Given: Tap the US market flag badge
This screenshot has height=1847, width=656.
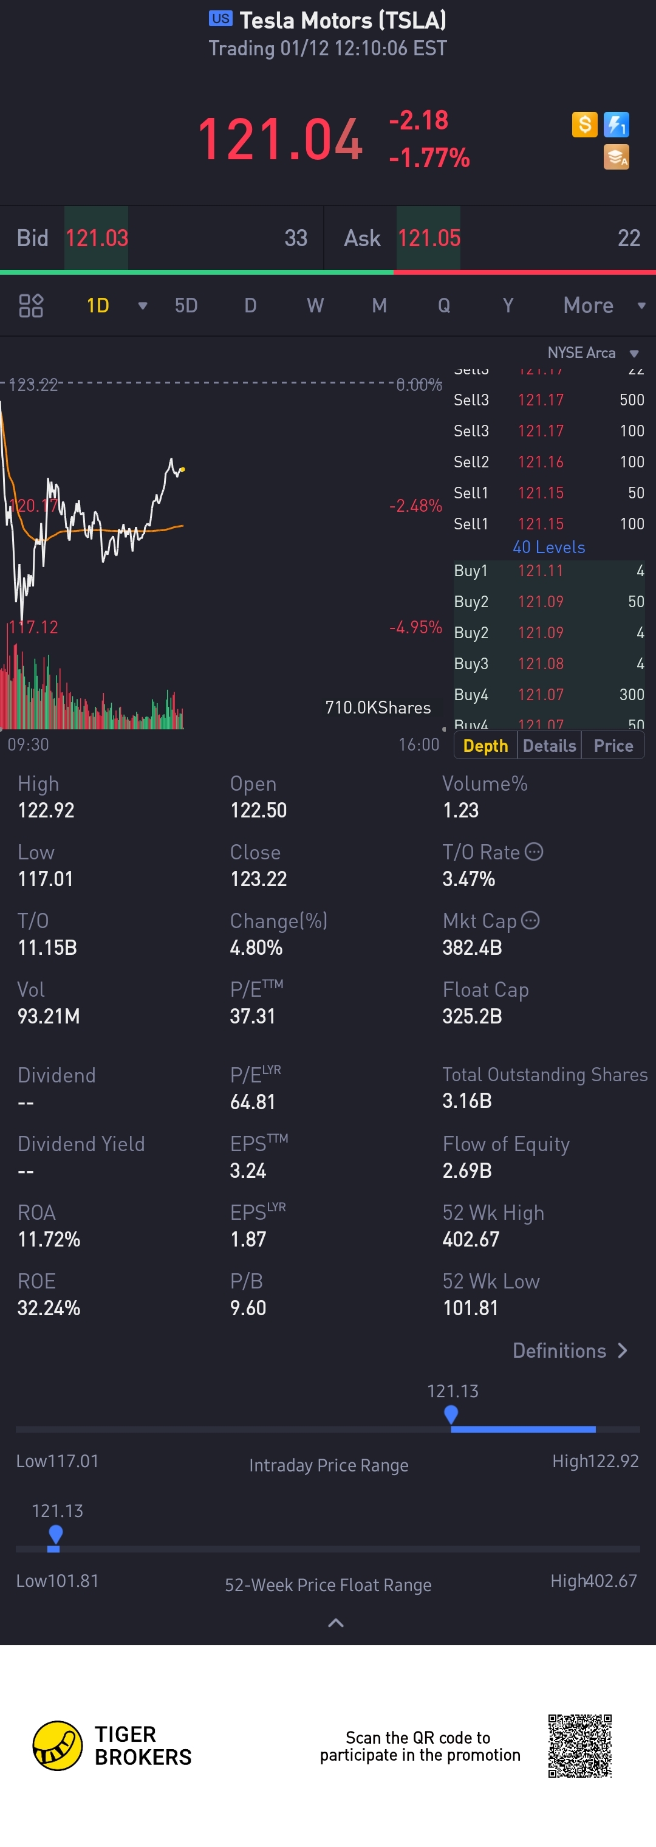Looking at the screenshot, I should pyautogui.click(x=220, y=19).
